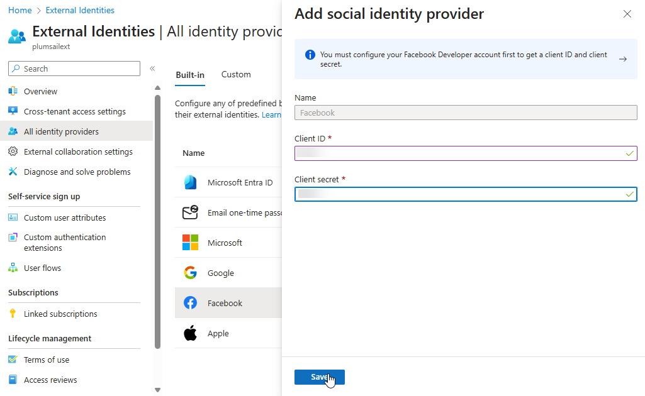The width and height of the screenshot is (645, 396).
Task: Switch to the Custom tab
Action: click(x=236, y=74)
